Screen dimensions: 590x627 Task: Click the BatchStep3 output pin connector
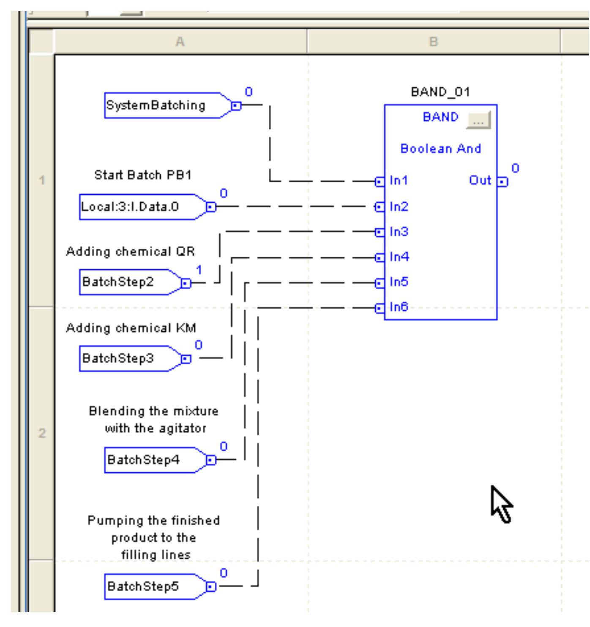click(x=186, y=359)
